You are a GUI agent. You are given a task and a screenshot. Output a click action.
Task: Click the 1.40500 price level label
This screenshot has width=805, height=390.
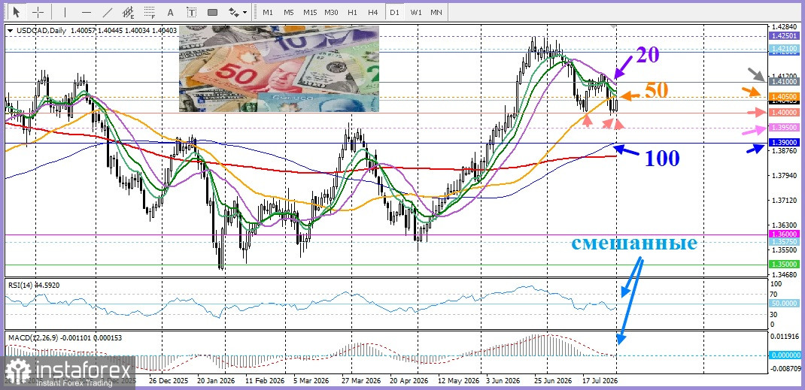pos(784,96)
